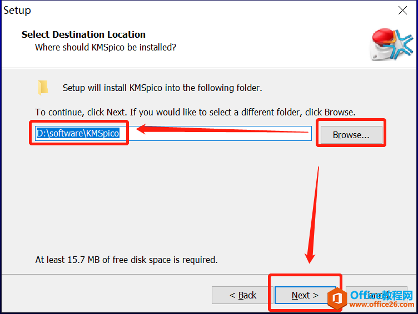Click the Setup title bar text
418x314 pixels.
point(17,11)
